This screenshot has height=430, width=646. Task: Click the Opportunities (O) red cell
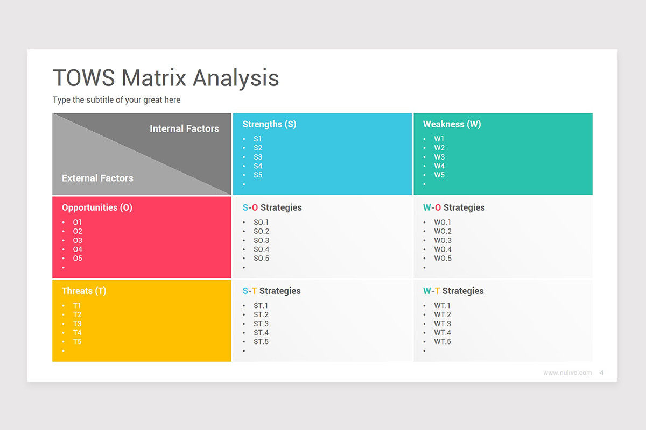coord(96,207)
